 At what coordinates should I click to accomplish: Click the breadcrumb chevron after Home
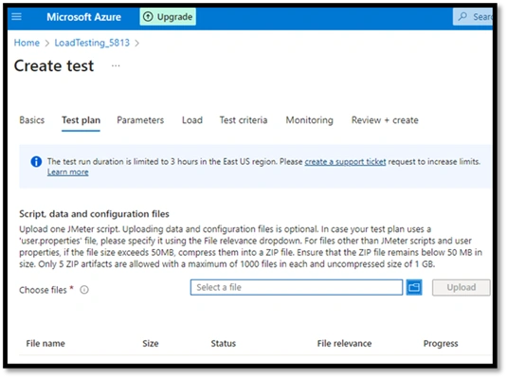pos(47,43)
